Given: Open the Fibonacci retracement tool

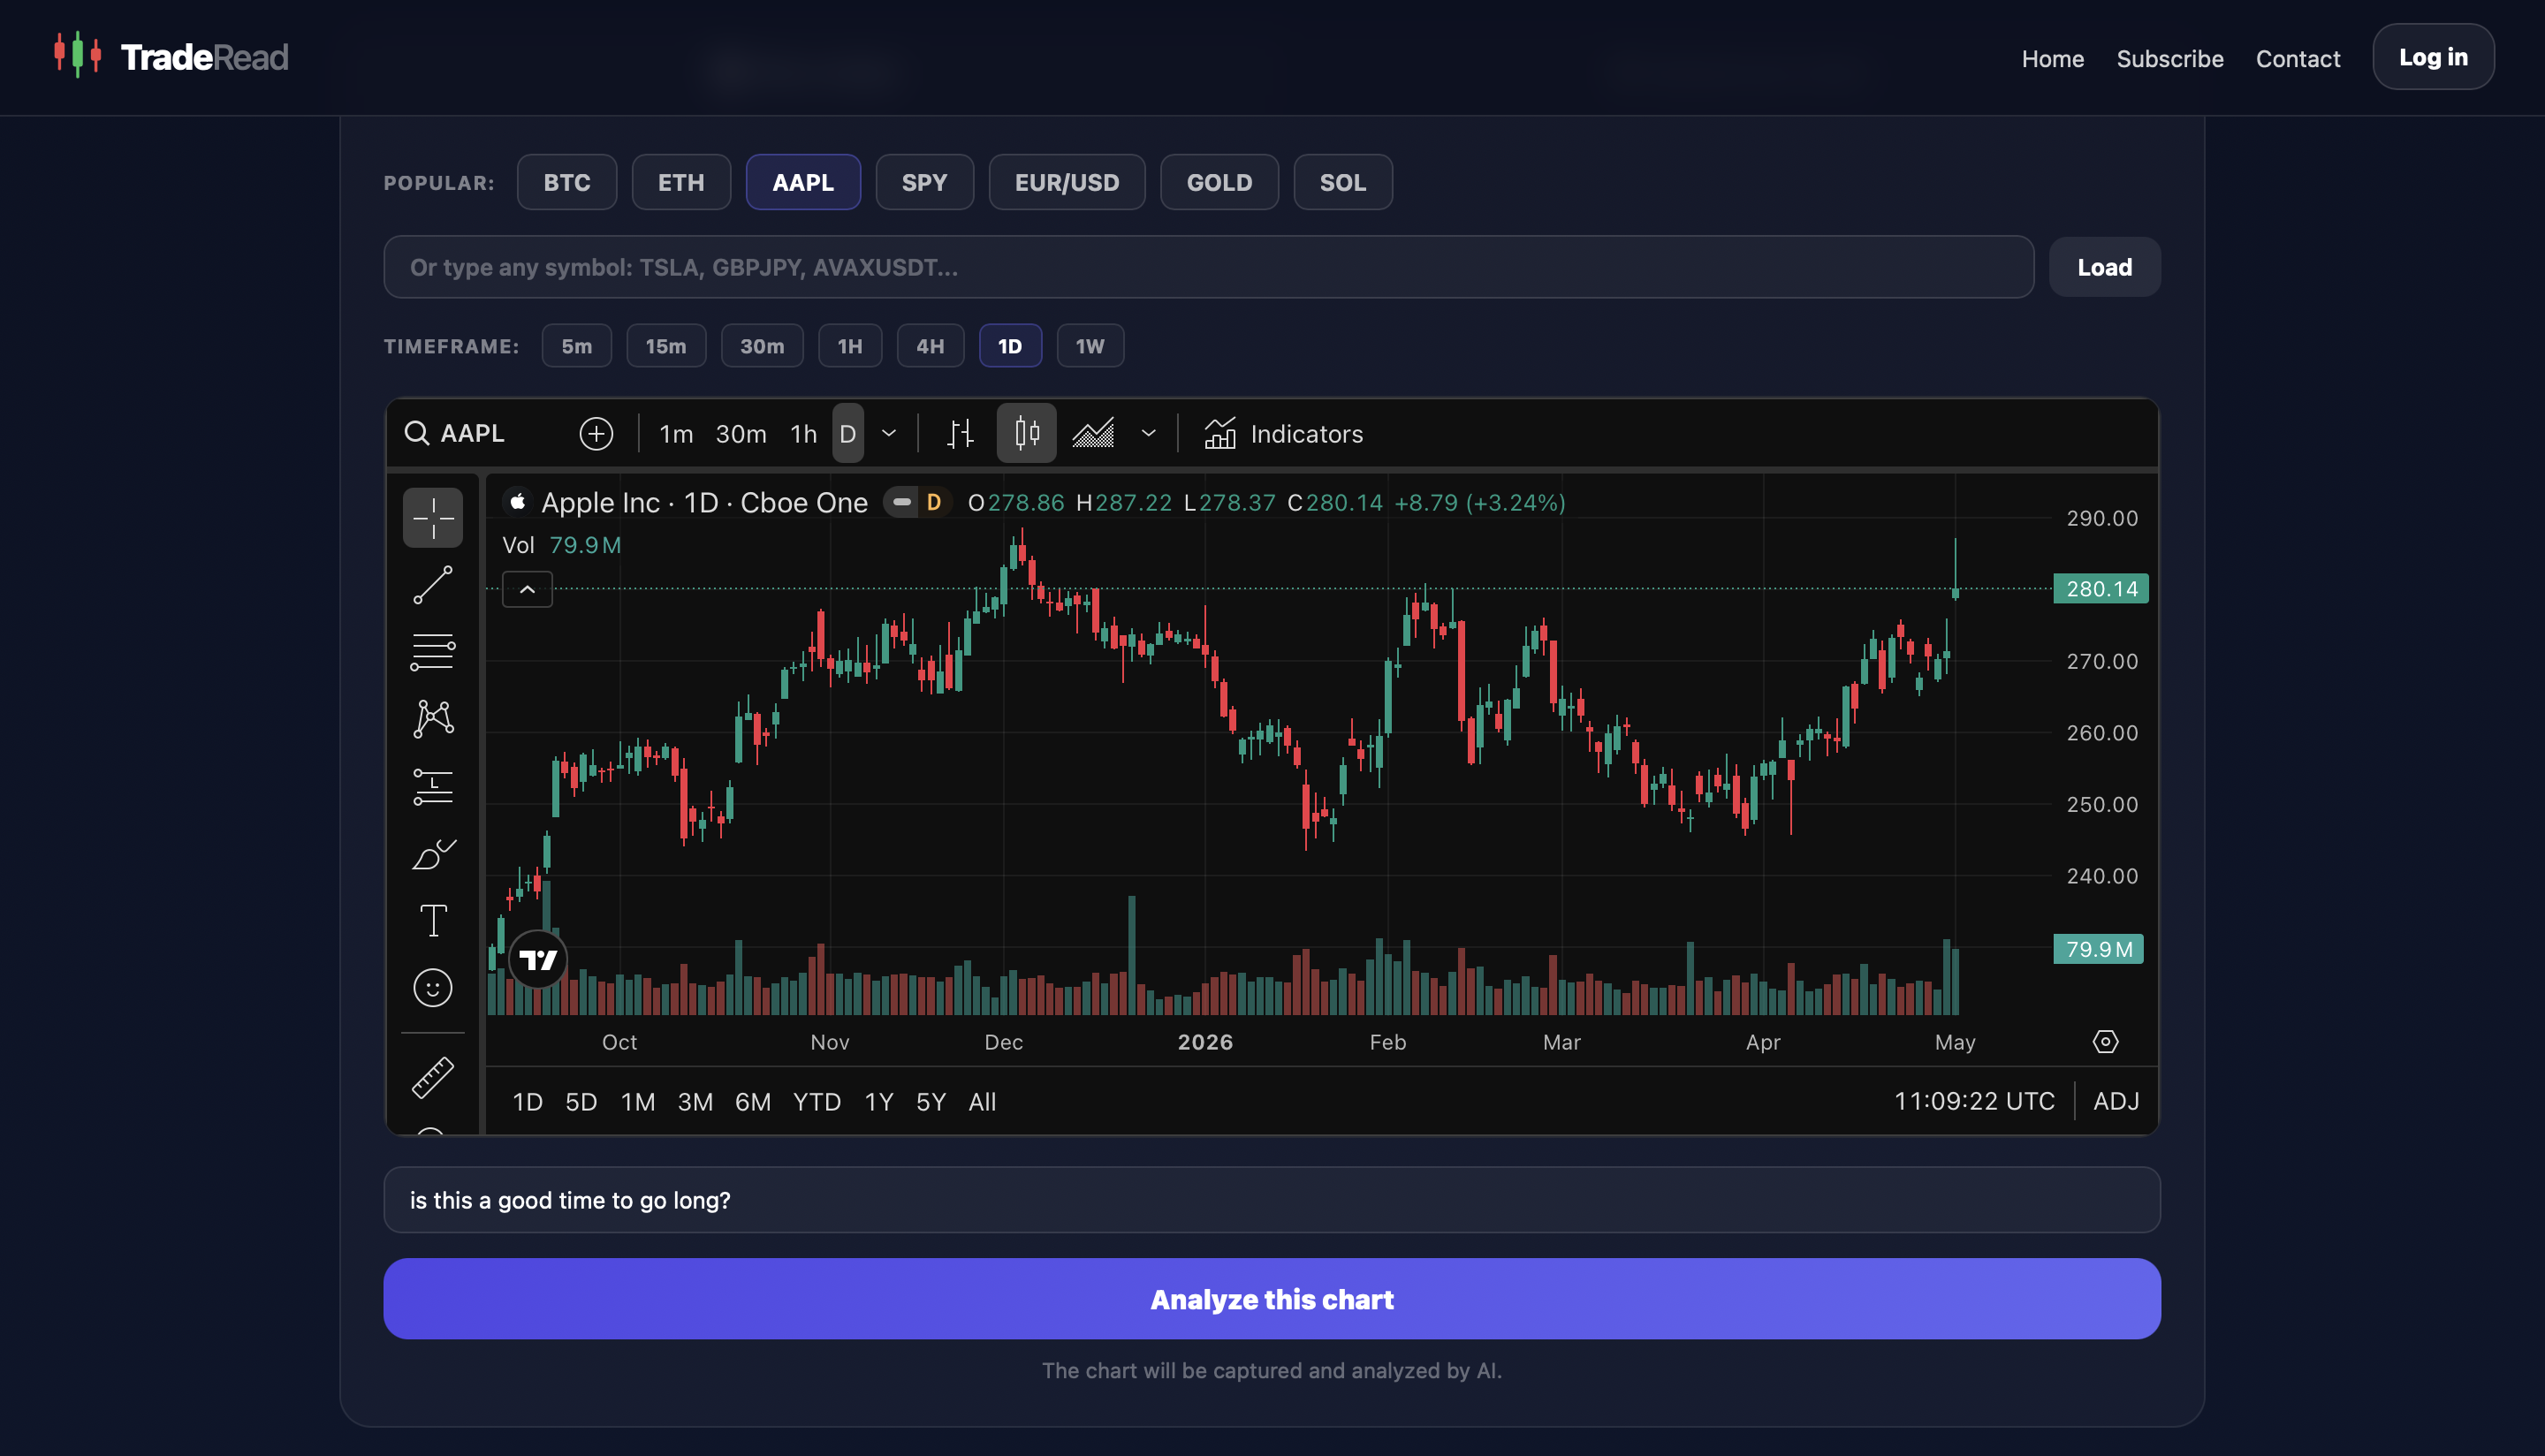Looking at the screenshot, I should [433, 652].
